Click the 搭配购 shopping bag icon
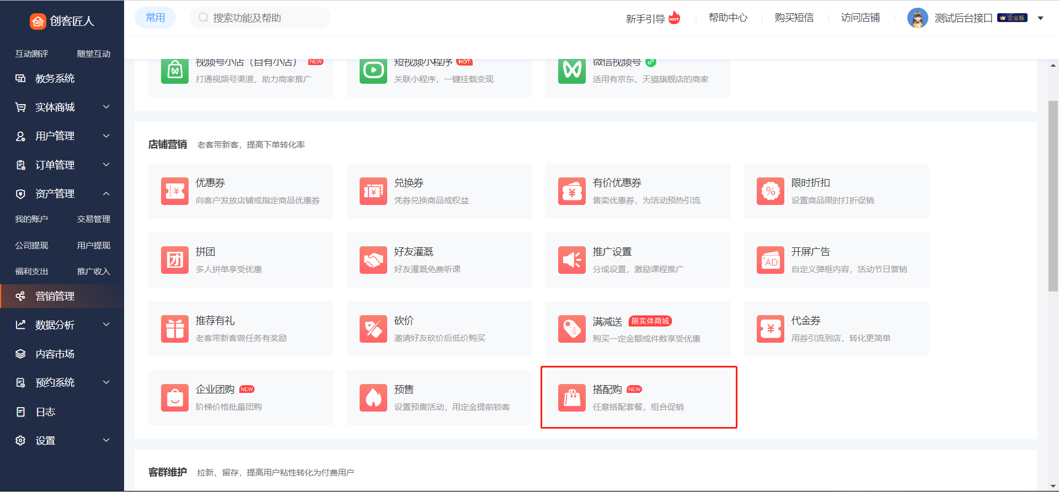The height and width of the screenshot is (492, 1059). [572, 398]
